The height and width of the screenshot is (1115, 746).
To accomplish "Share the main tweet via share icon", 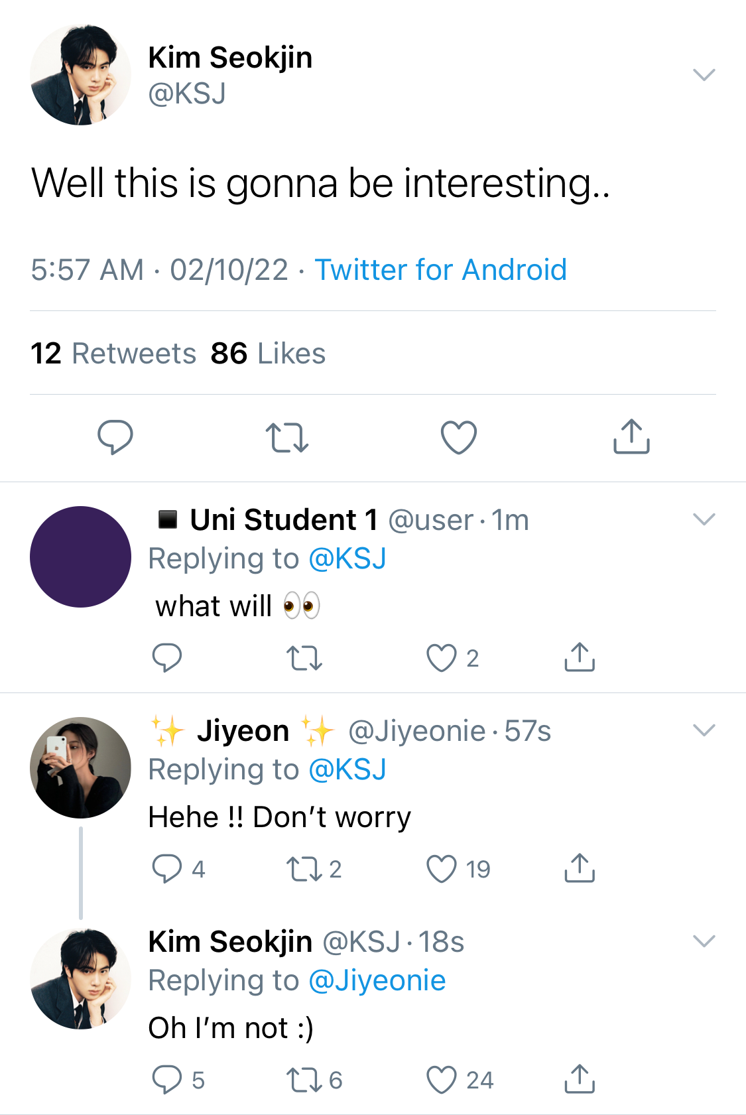I will [631, 436].
